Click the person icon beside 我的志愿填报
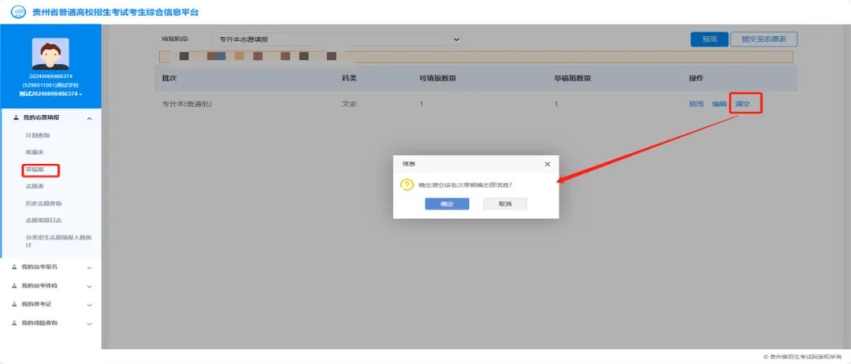851x364 pixels. (x=17, y=117)
